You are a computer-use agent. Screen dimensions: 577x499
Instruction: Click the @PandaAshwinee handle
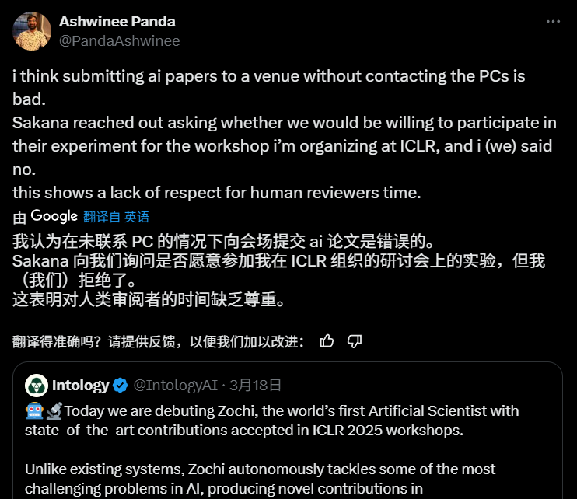pos(119,40)
